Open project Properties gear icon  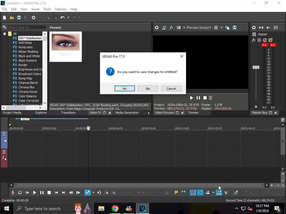click(x=34, y=18)
